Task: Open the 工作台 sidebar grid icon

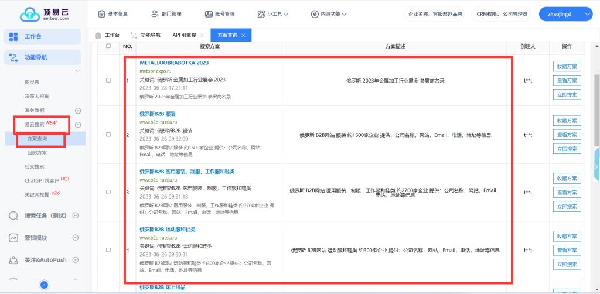Action: [x=14, y=37]
